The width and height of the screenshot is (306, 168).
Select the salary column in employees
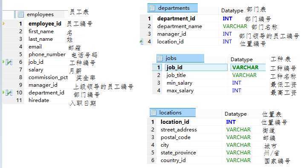click(x=36, y=70)
